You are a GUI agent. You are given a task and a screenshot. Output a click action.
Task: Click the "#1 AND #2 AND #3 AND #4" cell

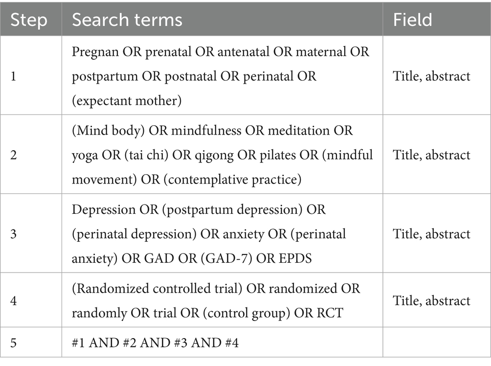click(x=155, y=343)
